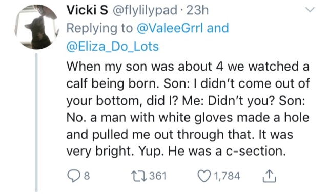Open the @Eliza_Do_Lots mention link
This screenshot has width=328, height=194.
pos(113,46)
